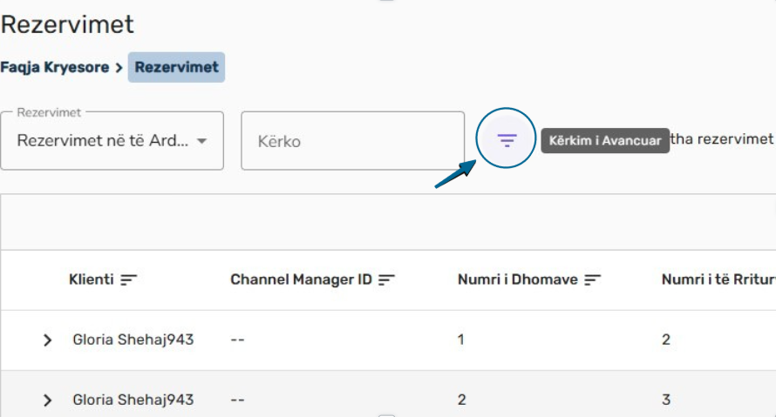Screen dimensions: 776x417
Task: Click sort icon next to Klienti header
Action: click(x=129, y=279)
